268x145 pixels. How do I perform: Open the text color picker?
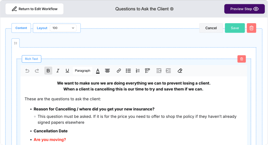point(98,71)
